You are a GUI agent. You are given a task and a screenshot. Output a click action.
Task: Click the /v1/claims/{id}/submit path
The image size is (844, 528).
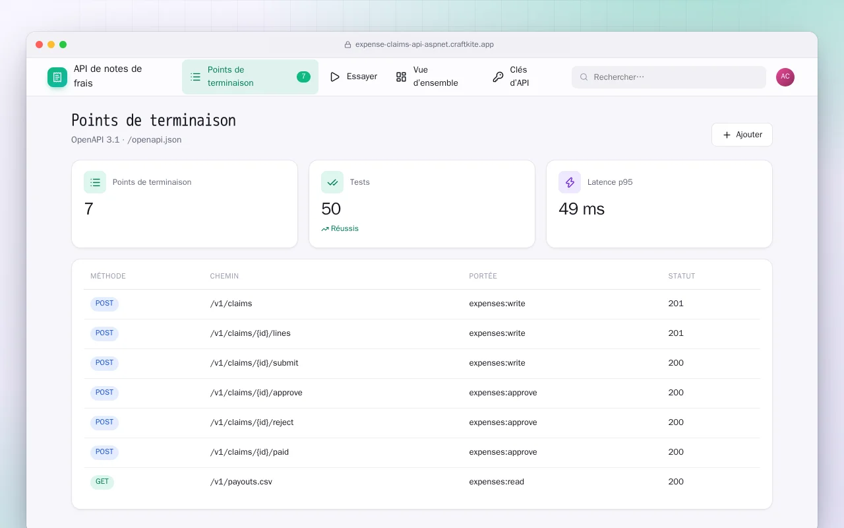pyautogui.click(x=255, y=363)
